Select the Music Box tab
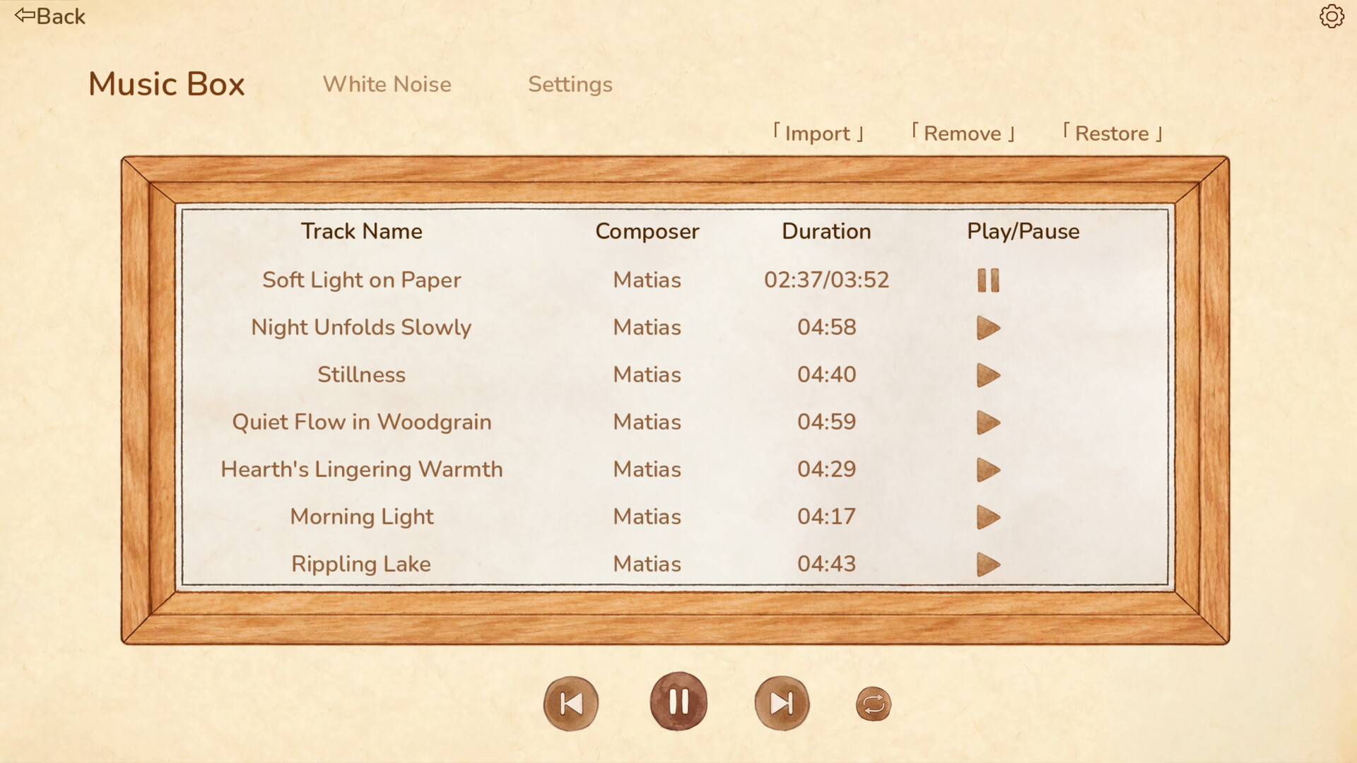Image resolution: width=1357 pixels, height=763 pixels. click(166, 84)
